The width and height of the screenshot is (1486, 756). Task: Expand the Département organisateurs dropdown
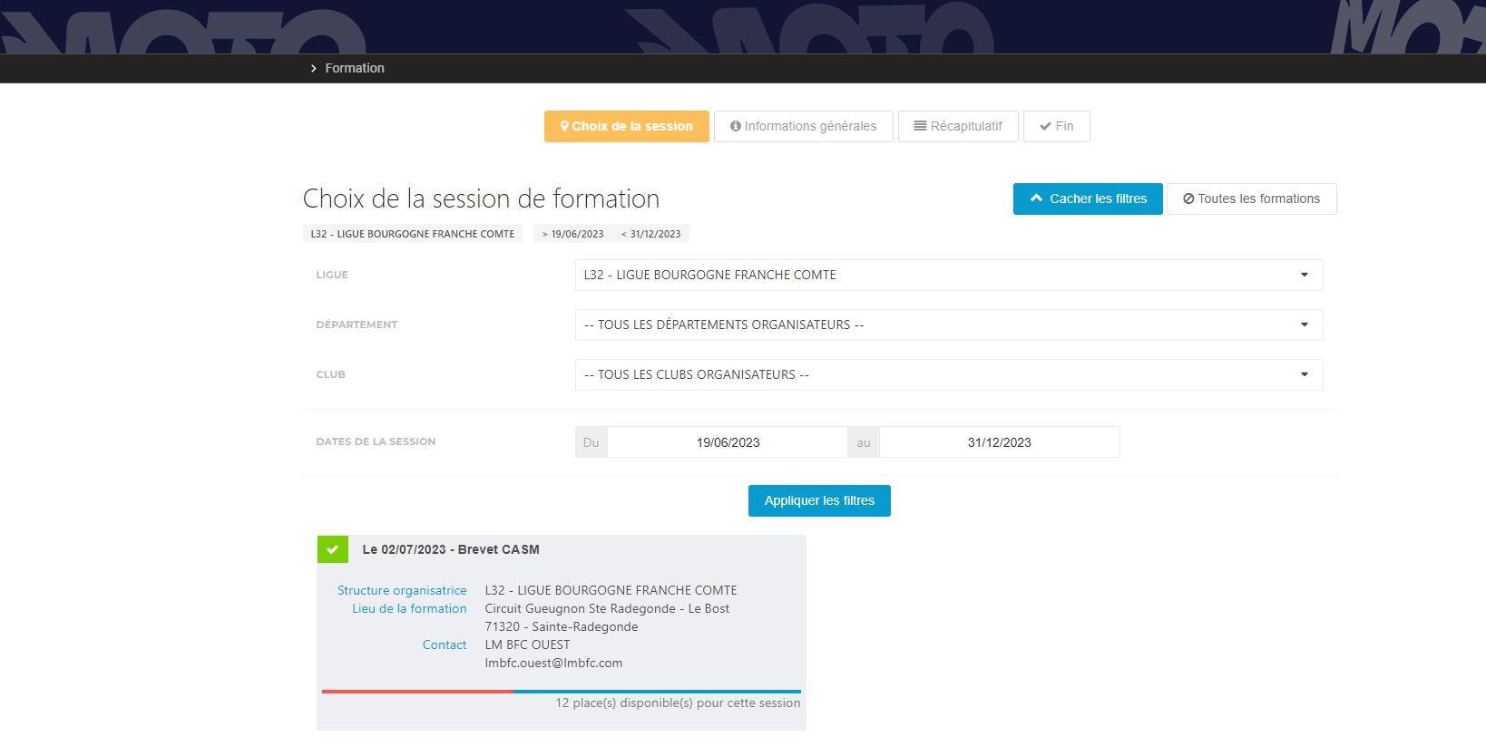click(x=948, y=325)
